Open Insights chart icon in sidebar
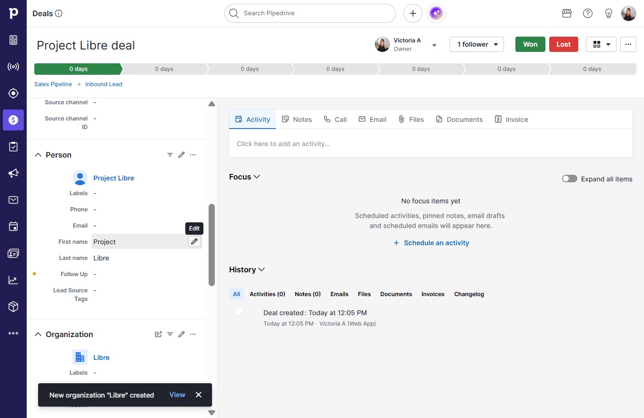The image size is (644, 418). [x=13, y=280]
